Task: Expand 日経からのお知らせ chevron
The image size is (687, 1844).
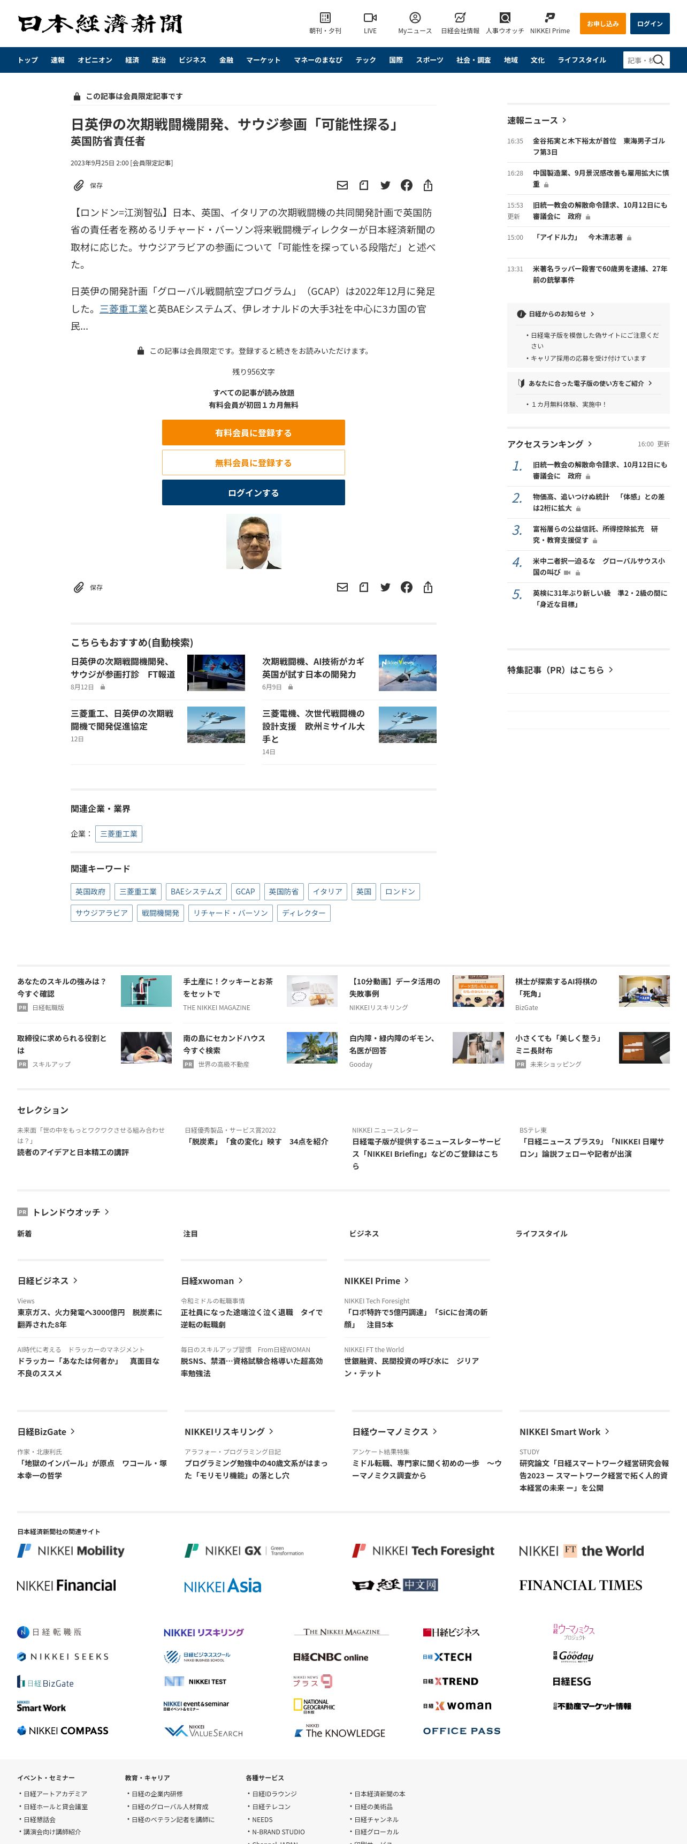Action: (592, 314)
